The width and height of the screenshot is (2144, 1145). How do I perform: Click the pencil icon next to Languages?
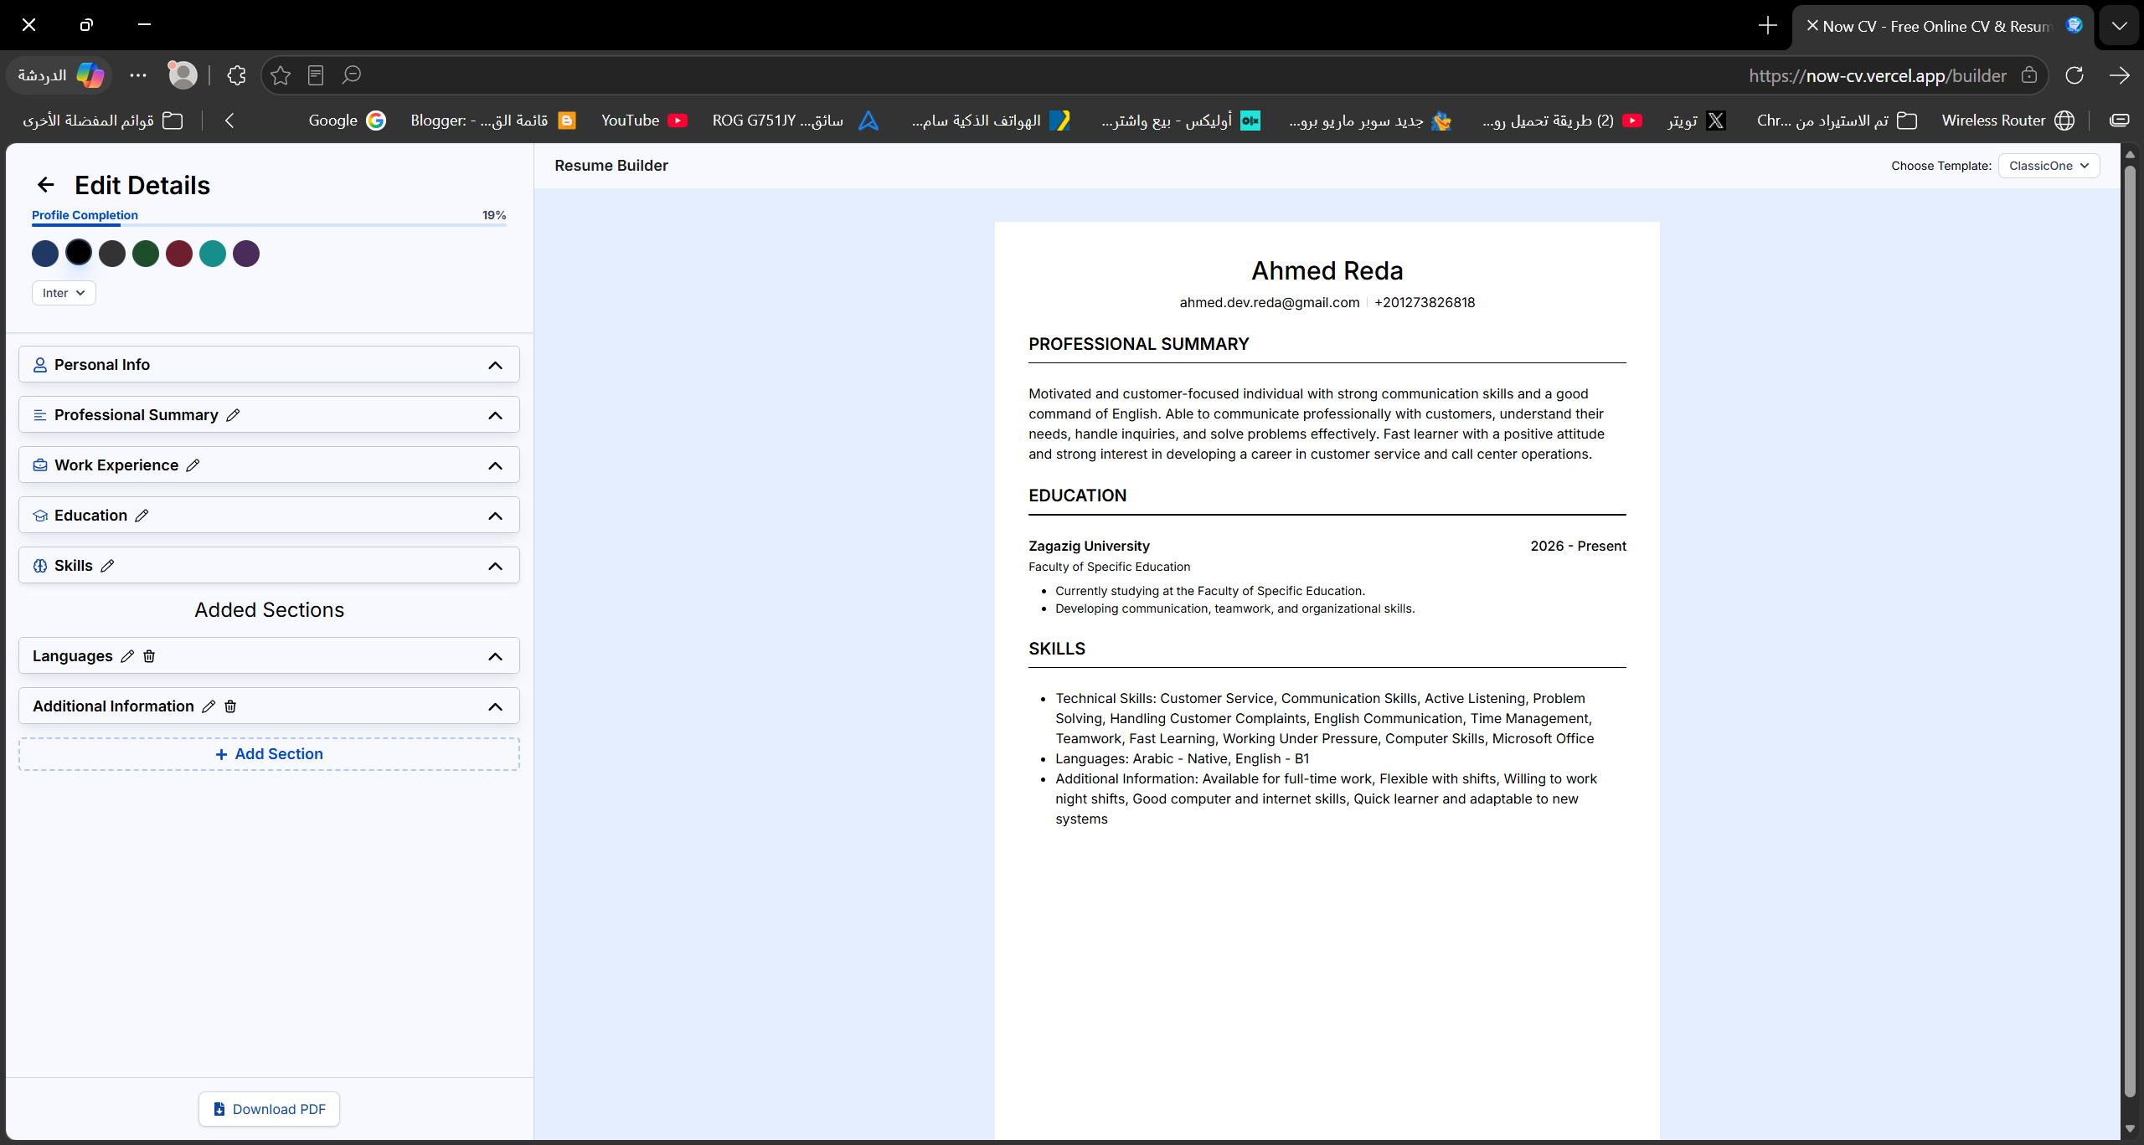[127, 656]
